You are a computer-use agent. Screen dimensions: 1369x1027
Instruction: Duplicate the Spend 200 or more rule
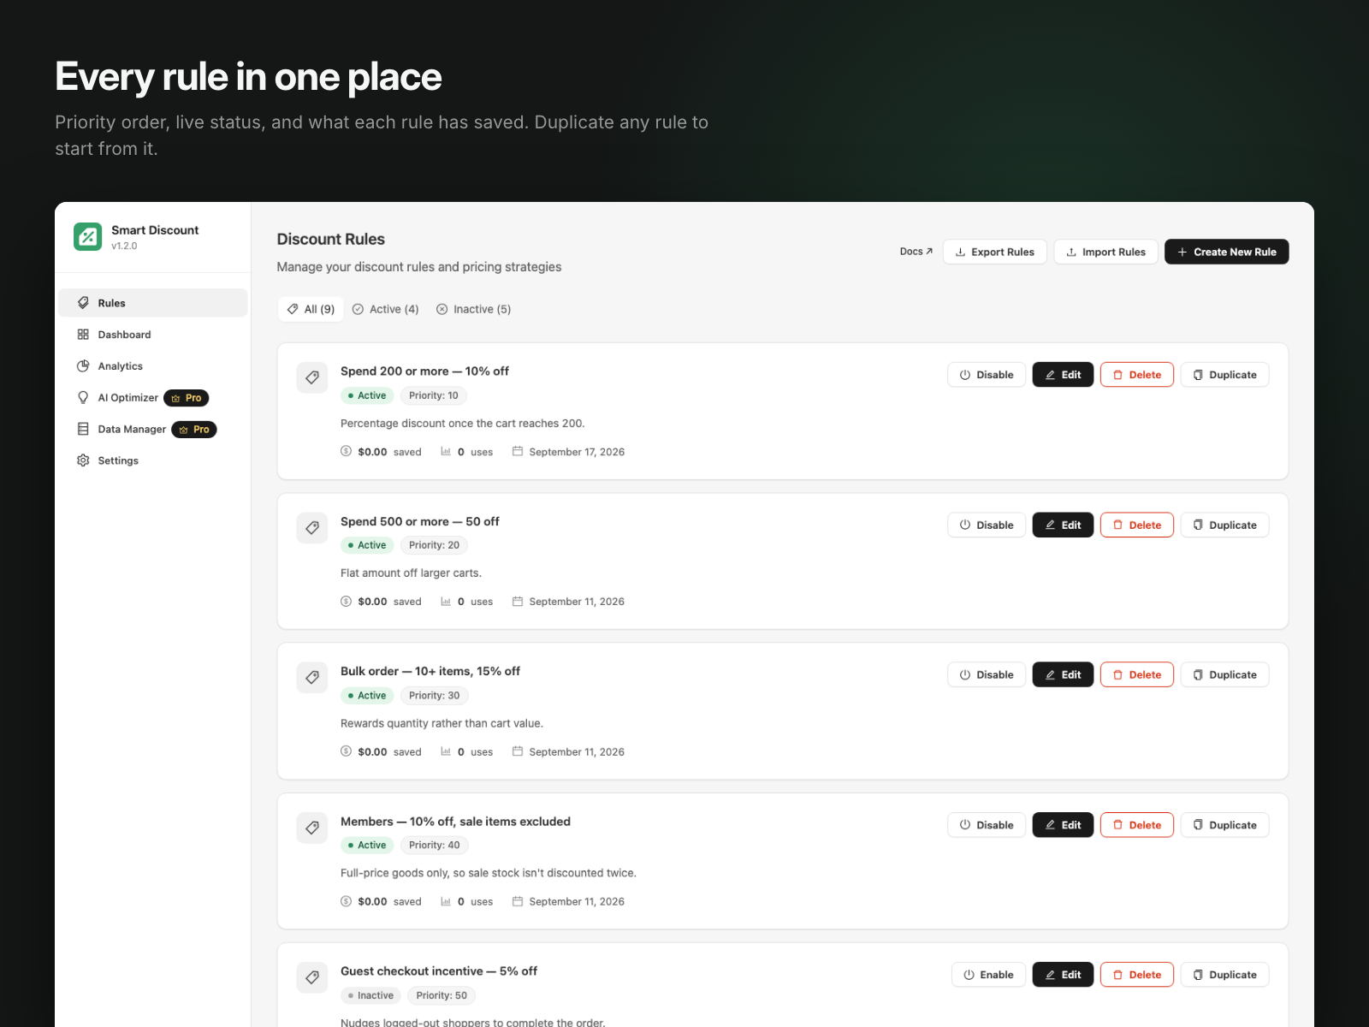[1225, 375]
